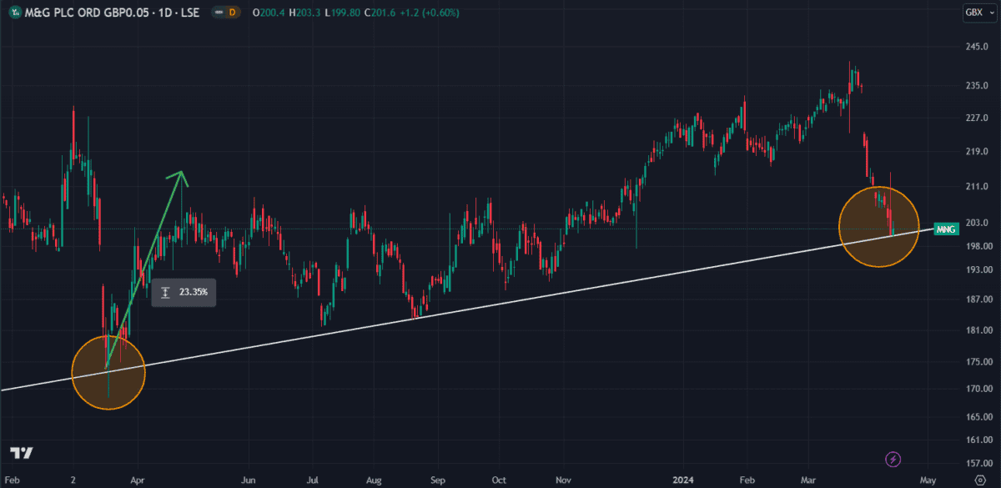Click the TradingView logo in the corner

[x=23, y=454]
